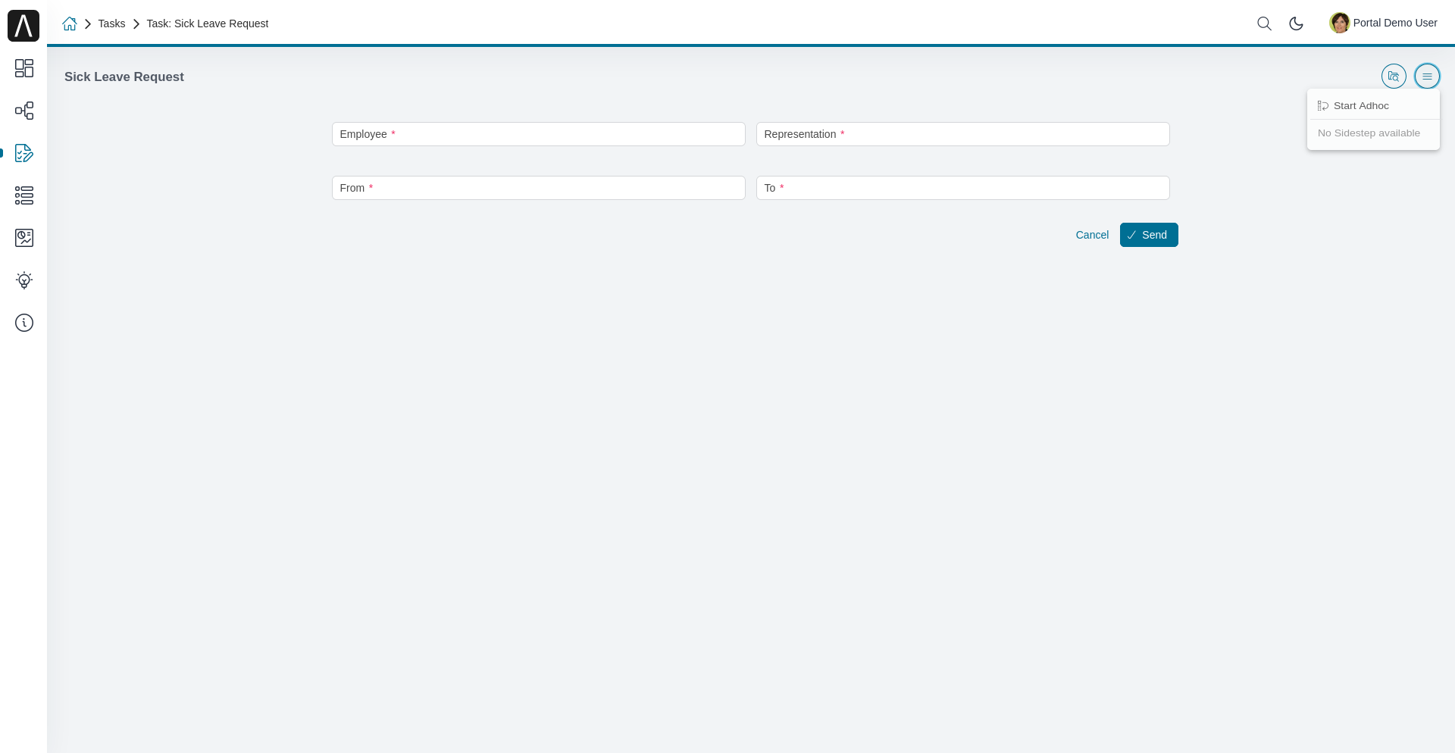Open the Info sidebar icon
The width and height of the screenshot is (1455, 753).
click(24, 323)
